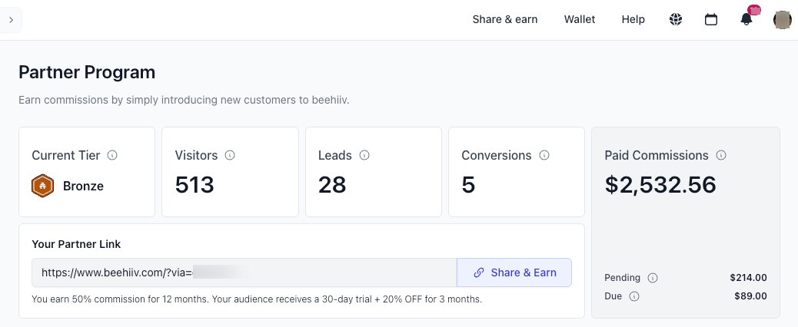This screenshot has width=798, height=327.
Task: Click info icon beside Visitors
Action: 230,155
